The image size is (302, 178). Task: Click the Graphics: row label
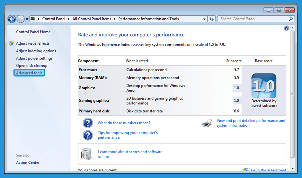(x=87, y=88)
